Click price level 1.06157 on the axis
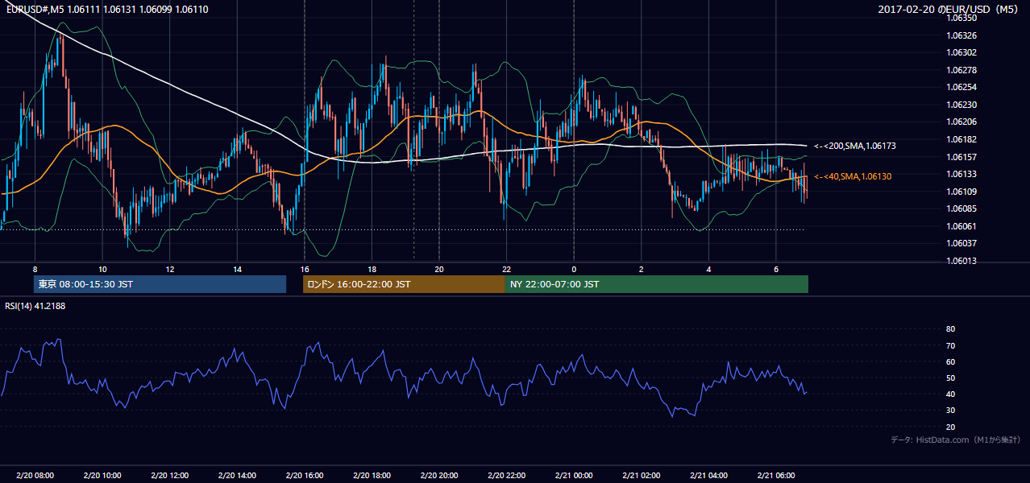1030x483 pixels. [x=961, y=157]
